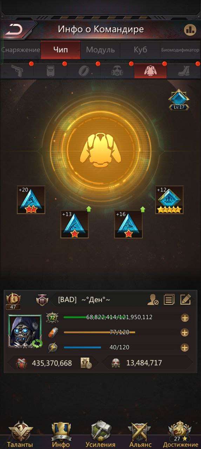Open the notes list icon beside name
This screenshot has height=449, width=201.
pyautogui.click(x=169, y=299)
